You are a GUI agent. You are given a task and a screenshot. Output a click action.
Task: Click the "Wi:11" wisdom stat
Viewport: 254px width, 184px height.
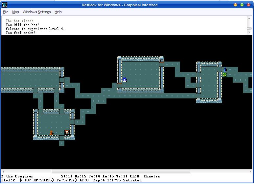pyautogui.click(x=122, y=176)
